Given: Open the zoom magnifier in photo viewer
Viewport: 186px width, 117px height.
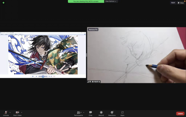Looking at the screenshot, I should (x=33, y=76).
